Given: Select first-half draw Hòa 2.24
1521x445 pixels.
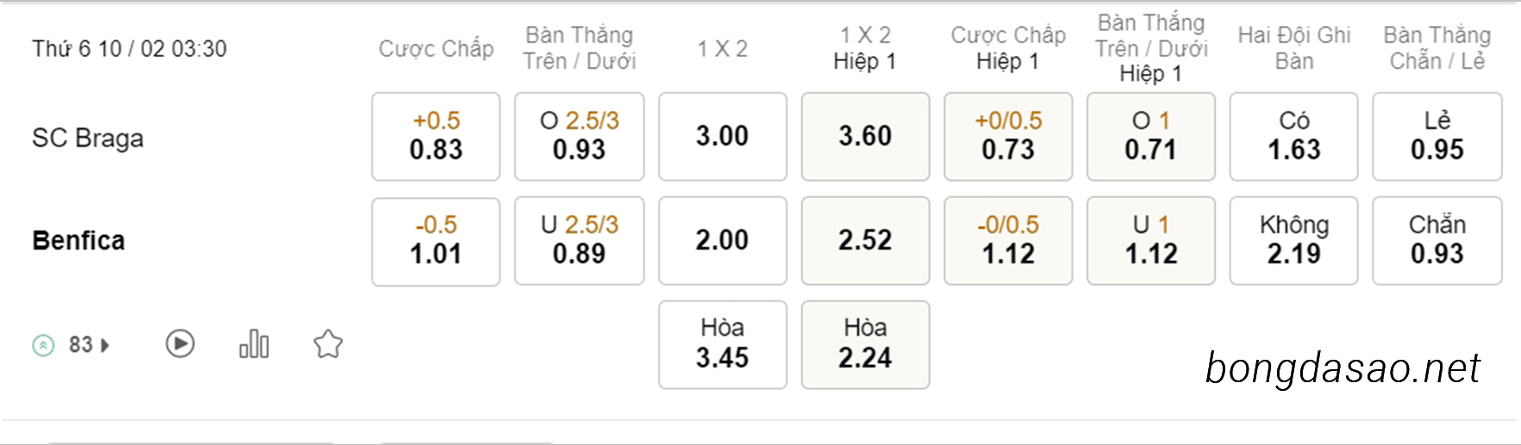Looking at the screenshot, I should pos(866,344).
